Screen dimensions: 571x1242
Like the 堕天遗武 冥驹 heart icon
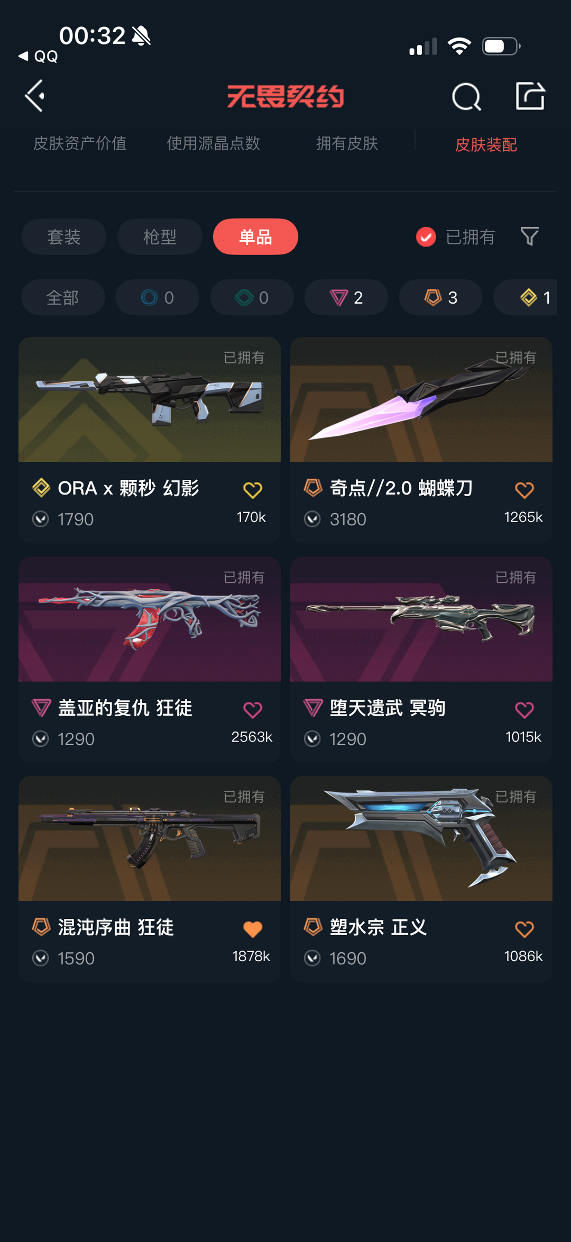click(524, 710)
